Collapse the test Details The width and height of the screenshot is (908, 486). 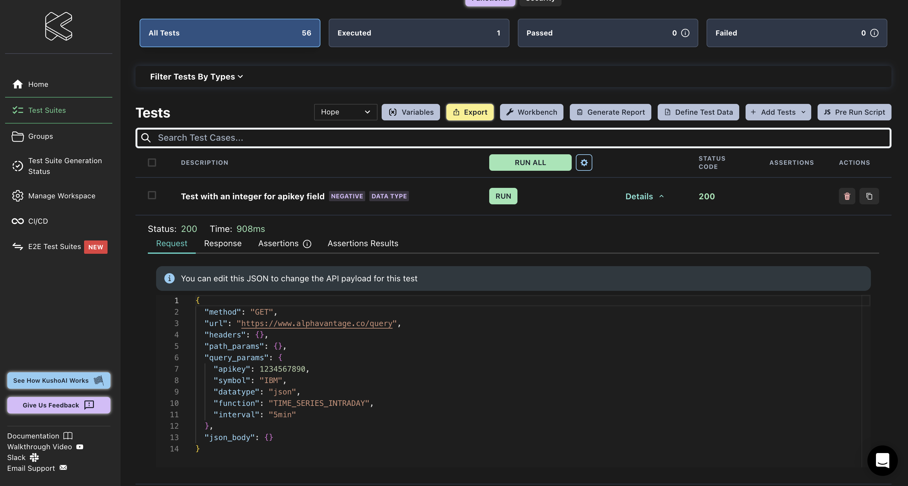click(645, 196)
